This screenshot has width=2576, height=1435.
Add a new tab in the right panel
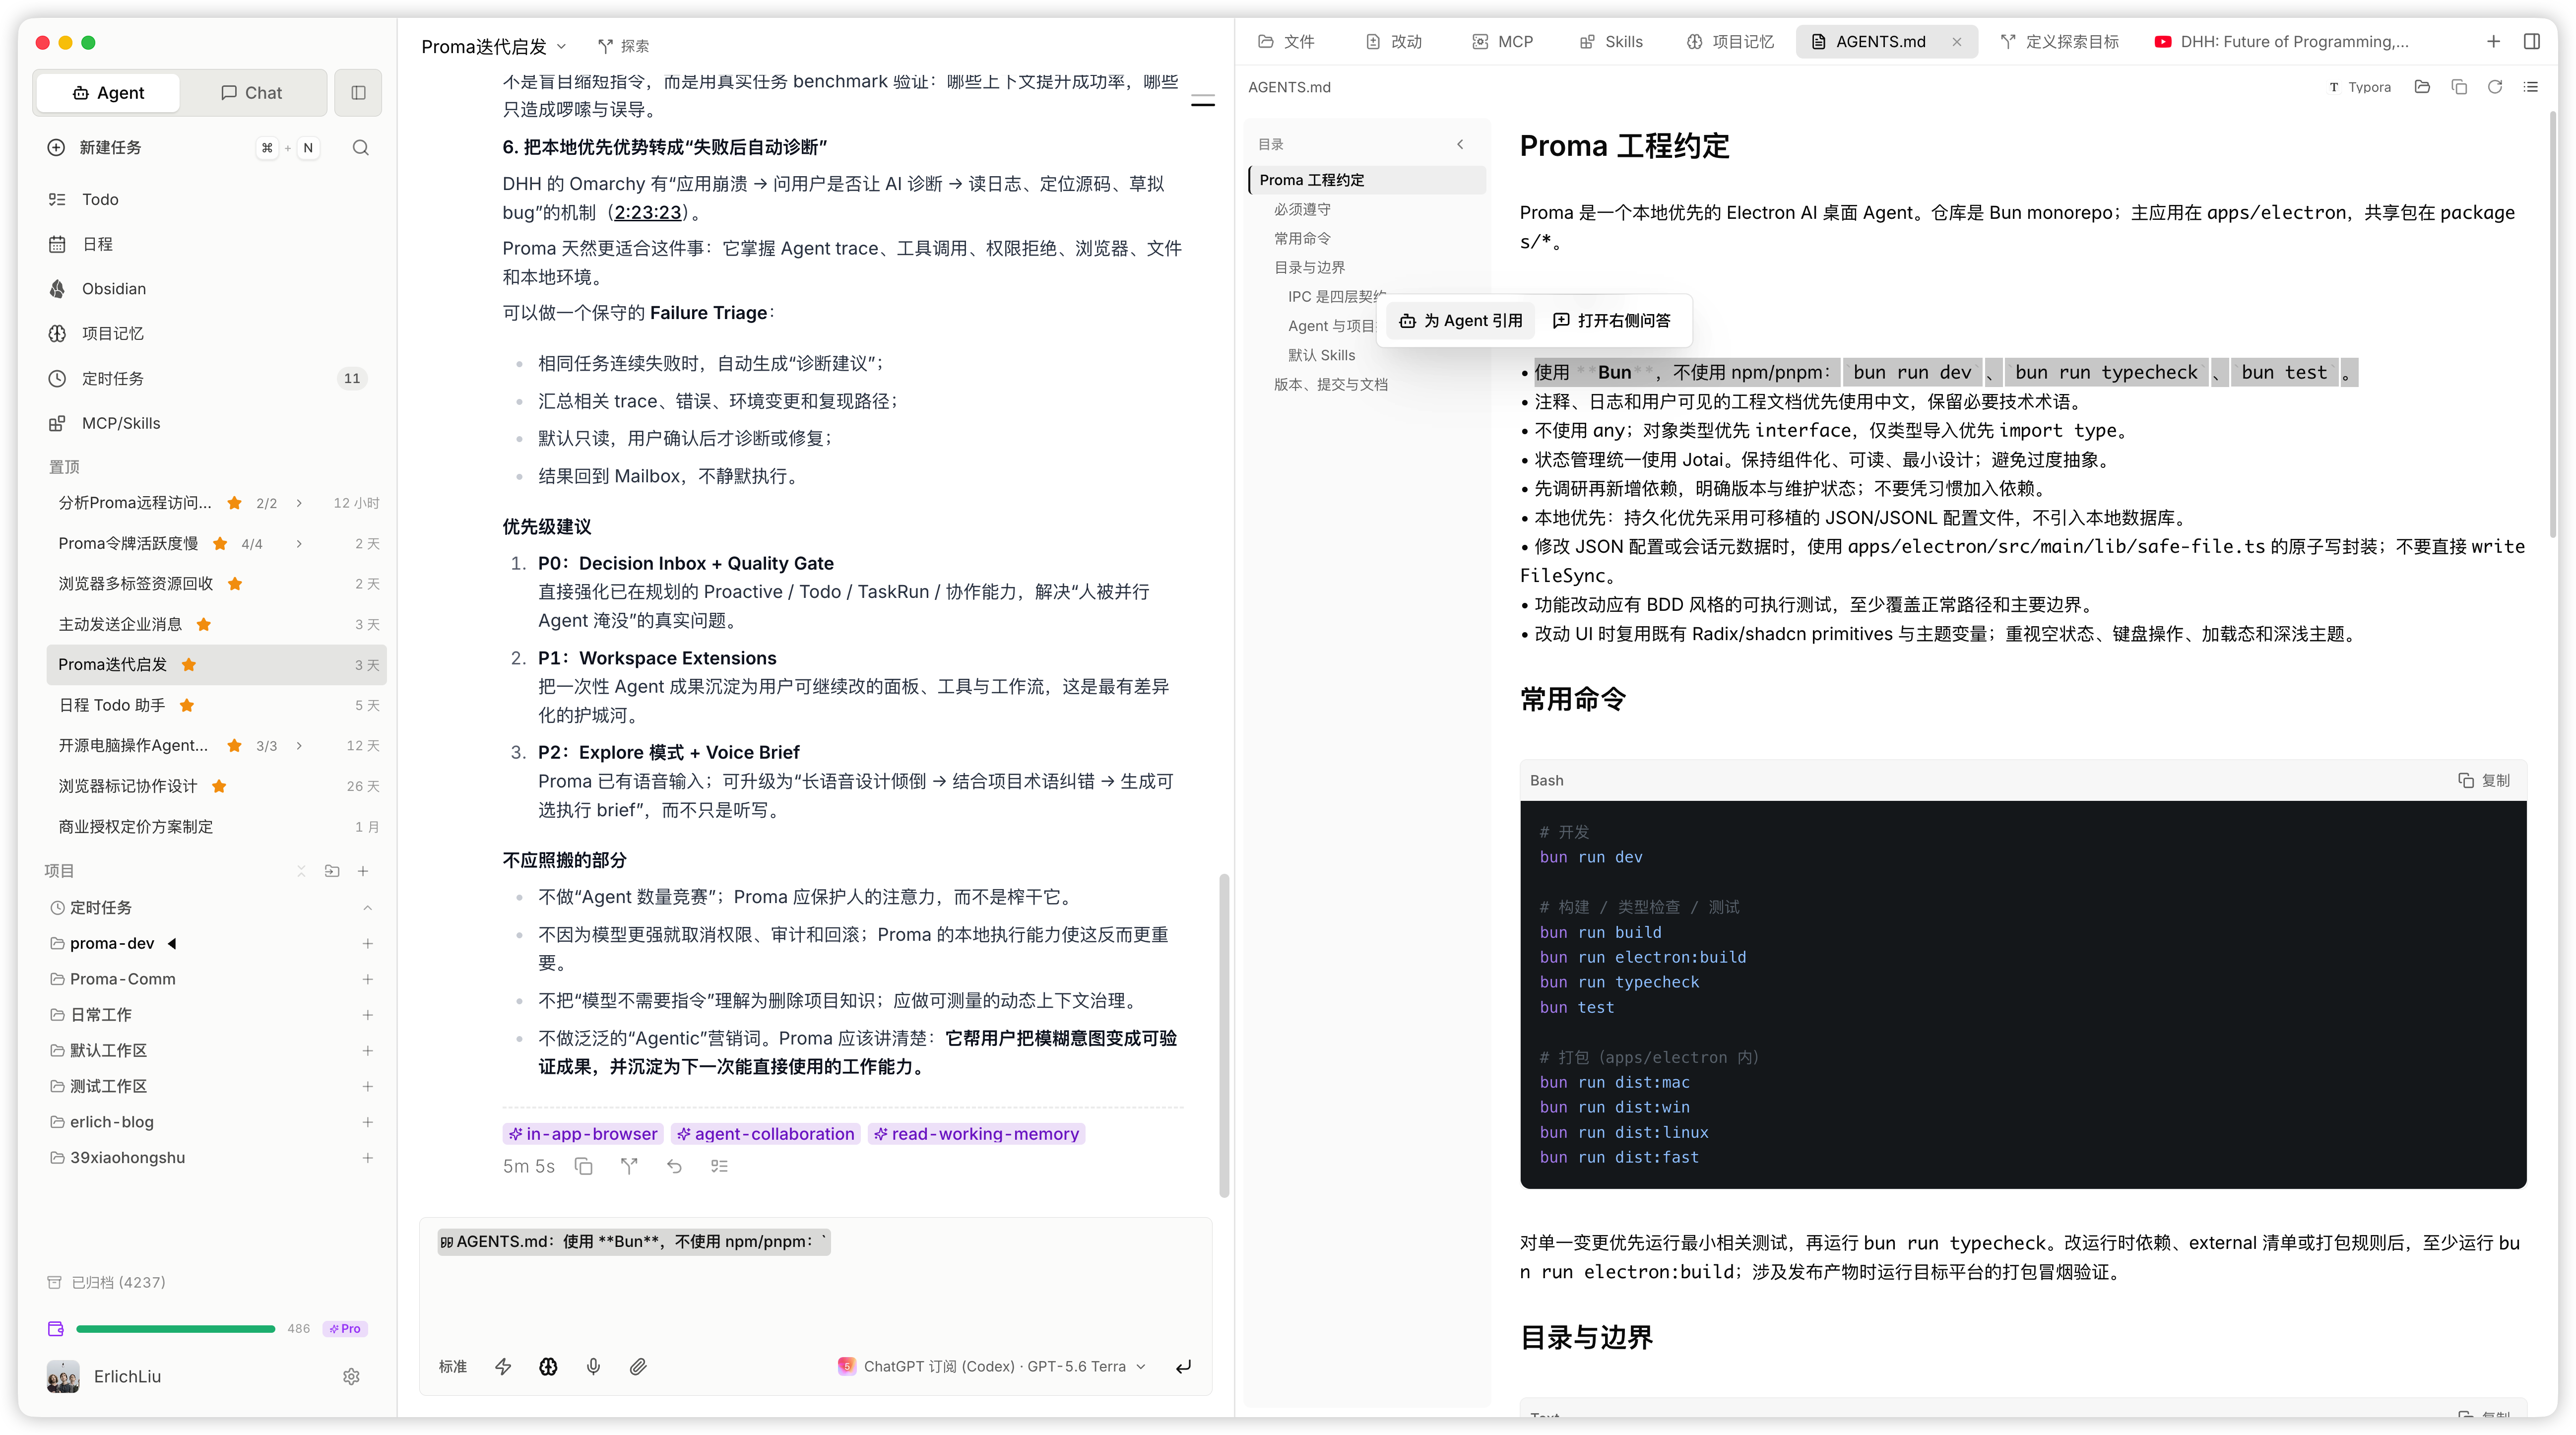click(x=2493, y=41)
